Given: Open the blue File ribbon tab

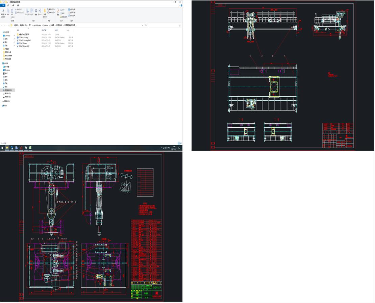Looking at the screenshot, I should tap(3, 5).
